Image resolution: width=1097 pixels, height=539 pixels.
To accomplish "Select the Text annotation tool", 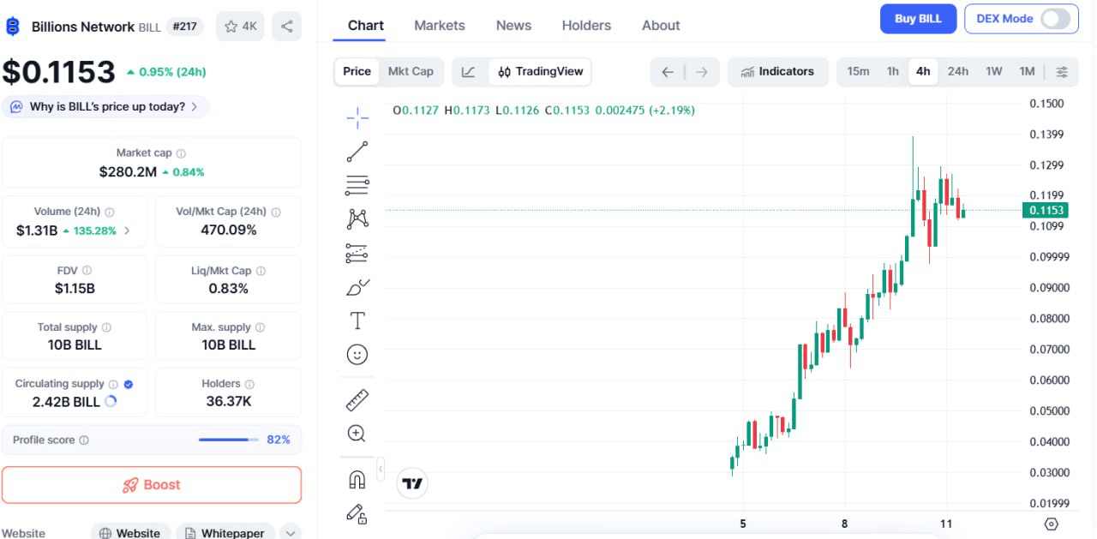I will click(357, 321).
